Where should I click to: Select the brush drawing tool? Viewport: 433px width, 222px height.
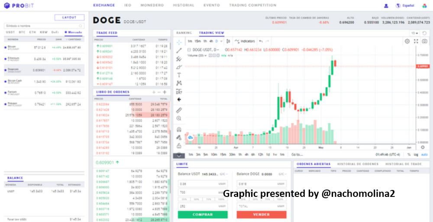coord(179,67)
